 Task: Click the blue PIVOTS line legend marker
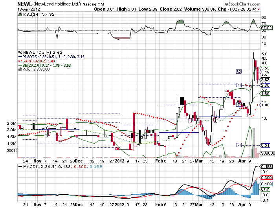20,57
